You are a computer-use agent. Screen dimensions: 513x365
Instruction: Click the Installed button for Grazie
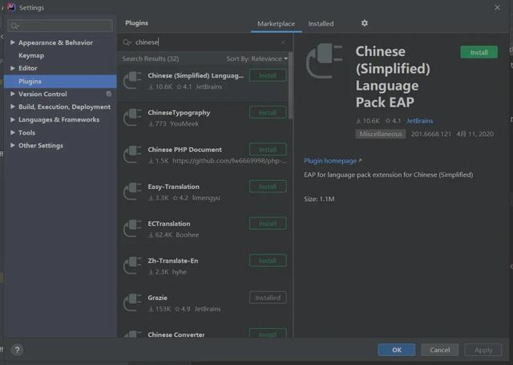click(268, 298)
